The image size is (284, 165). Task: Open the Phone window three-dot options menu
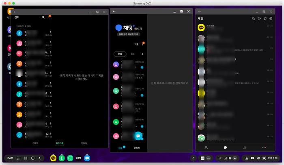[x=49, y=17]
